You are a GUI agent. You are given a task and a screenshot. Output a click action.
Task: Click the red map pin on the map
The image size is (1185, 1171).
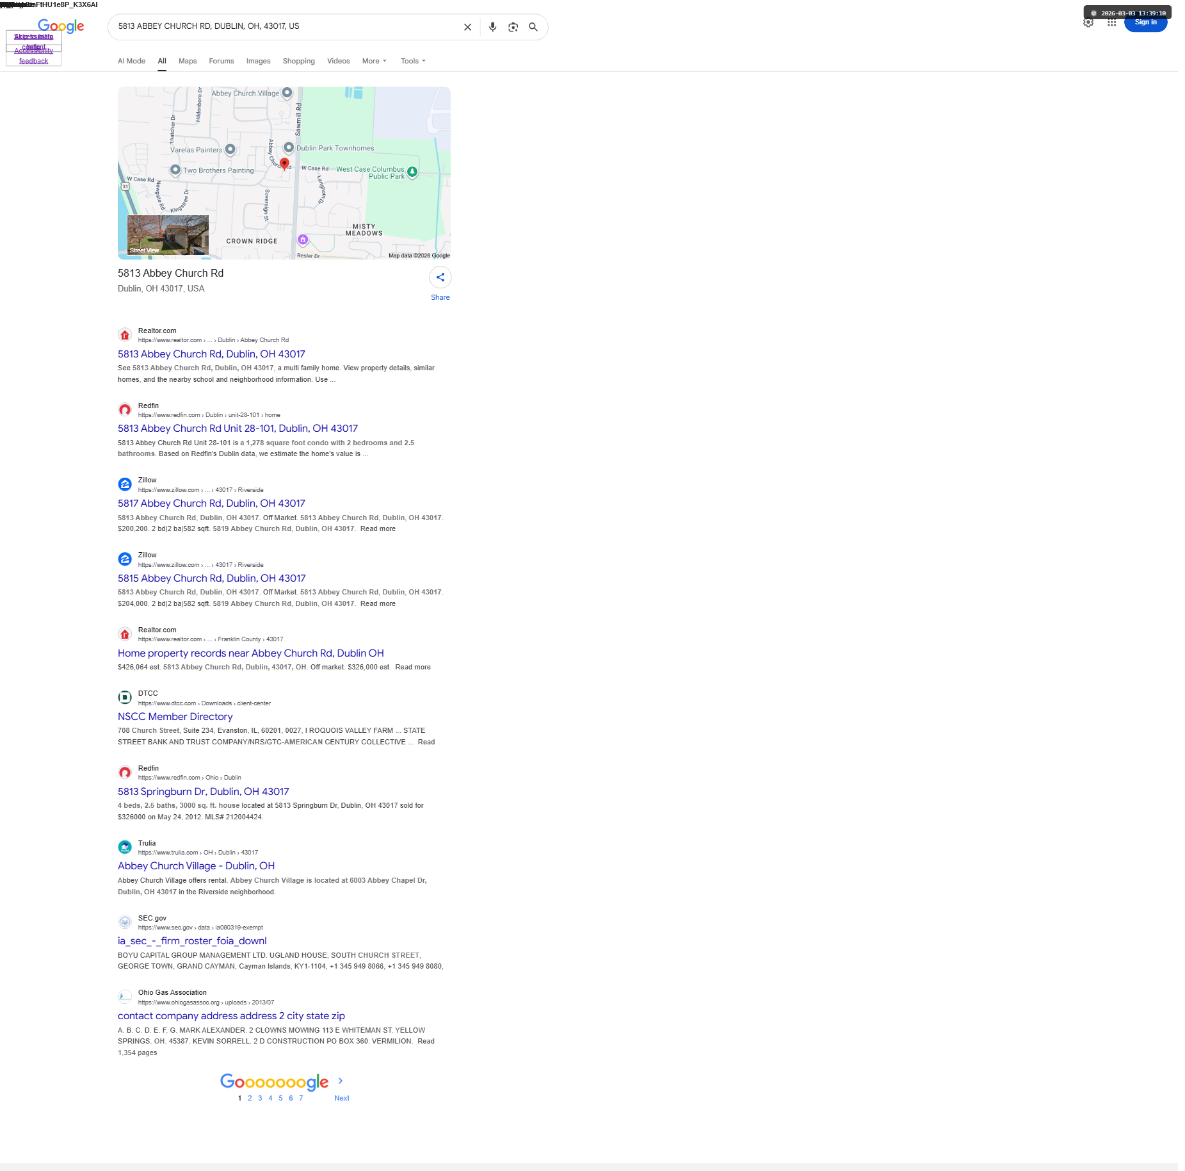(x=284, y=164)
